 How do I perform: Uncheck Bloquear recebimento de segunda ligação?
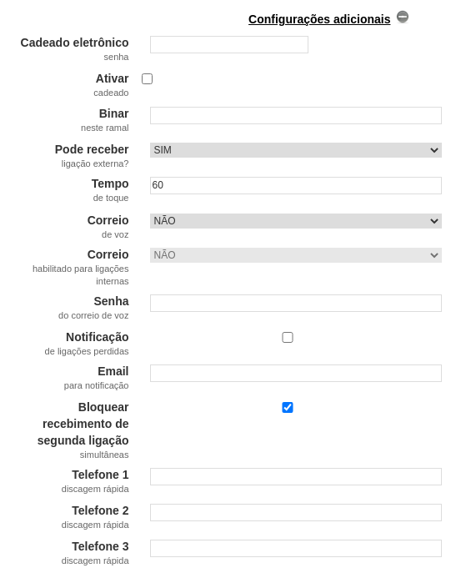point(288,408)
